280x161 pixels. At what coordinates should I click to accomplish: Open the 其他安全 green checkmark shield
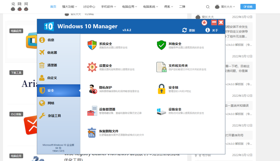coord(161,45)
